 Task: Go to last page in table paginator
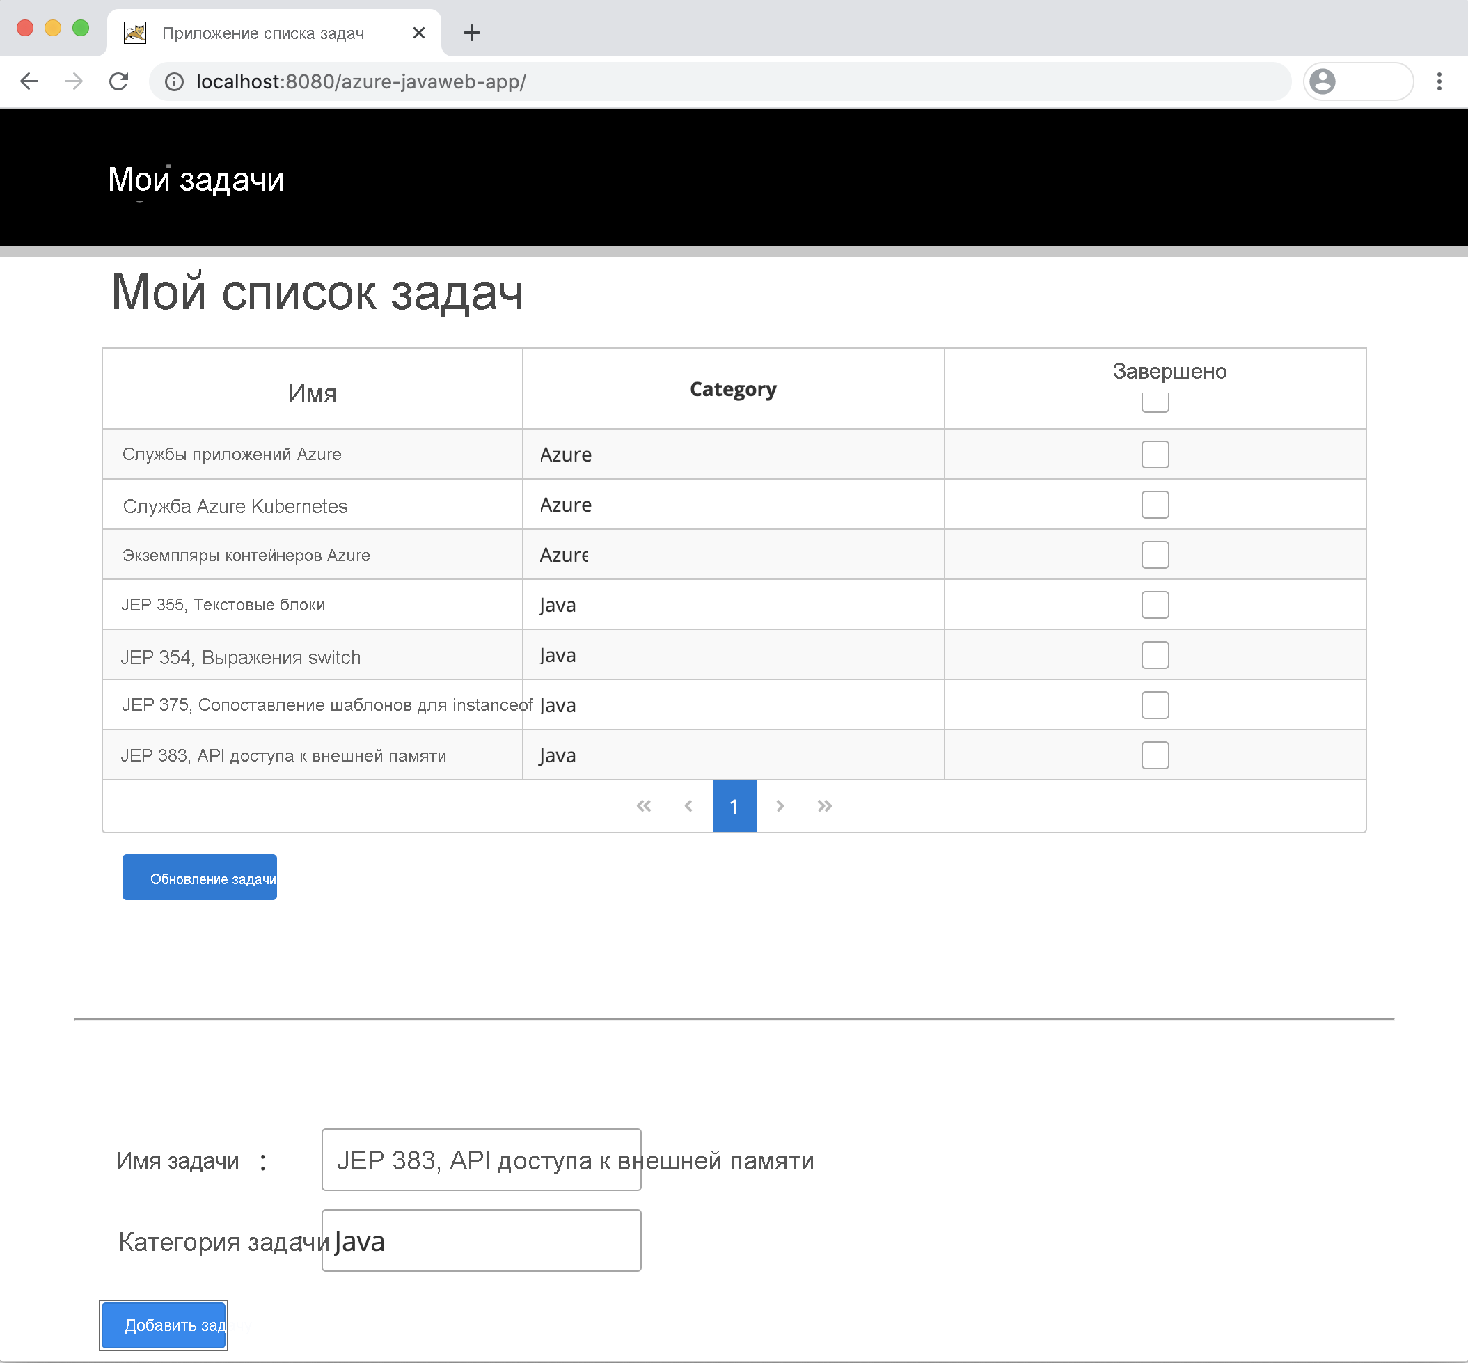pyautogui.click(x=824, y=806)
